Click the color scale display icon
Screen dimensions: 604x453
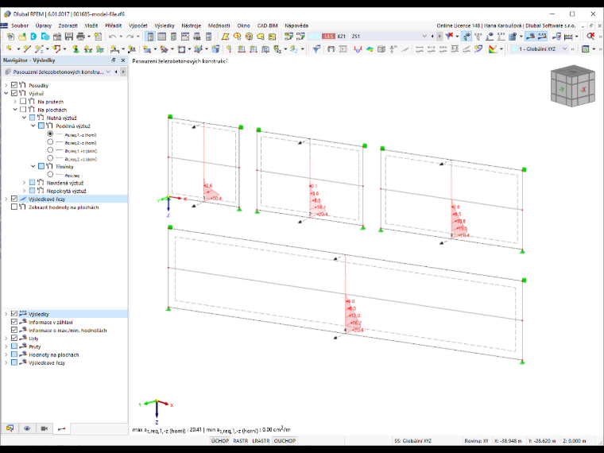click(x=493, y=49)
